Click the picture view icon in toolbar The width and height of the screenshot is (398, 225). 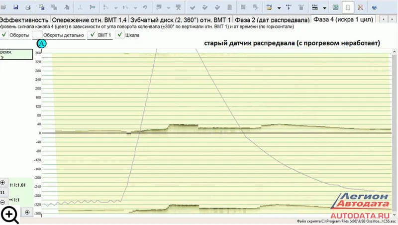[336, 7]
